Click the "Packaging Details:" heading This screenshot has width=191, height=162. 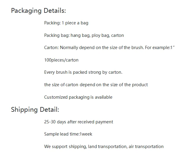tap(38, 11)
